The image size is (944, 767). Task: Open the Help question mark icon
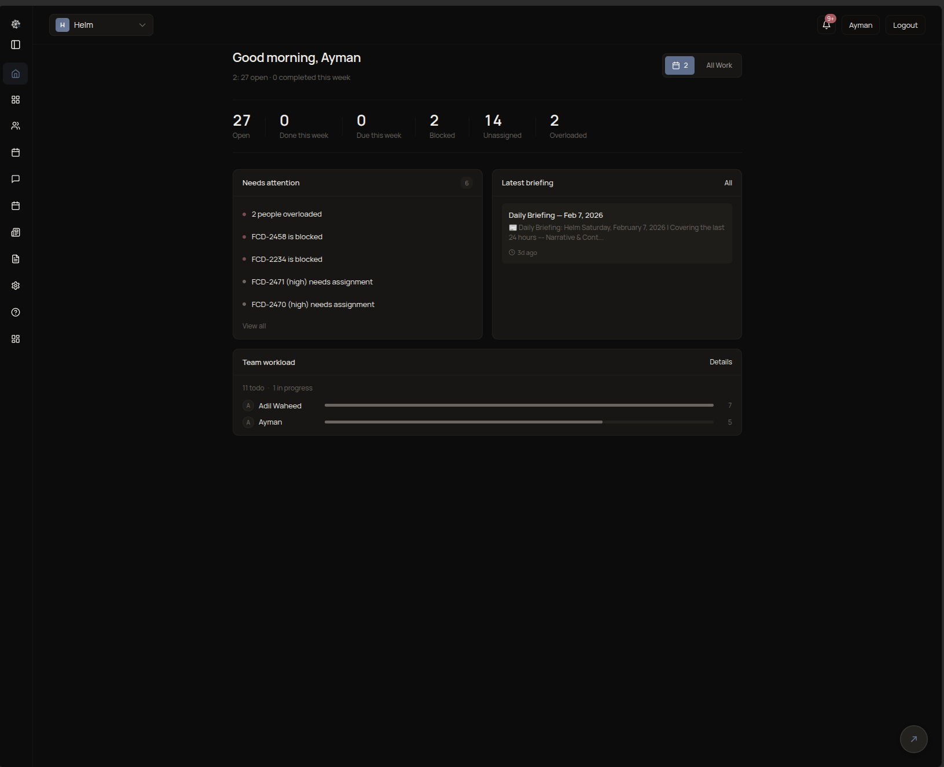tap(16, 312)
